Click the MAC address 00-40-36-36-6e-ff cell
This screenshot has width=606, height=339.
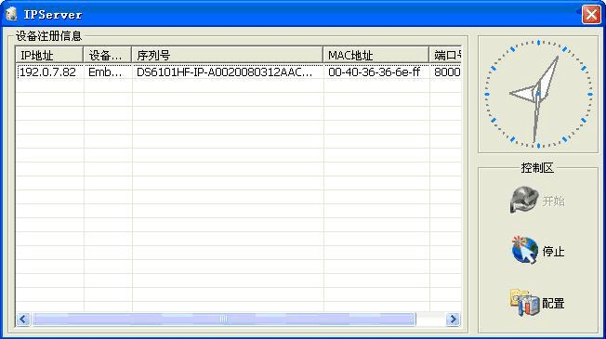point(375,72)
